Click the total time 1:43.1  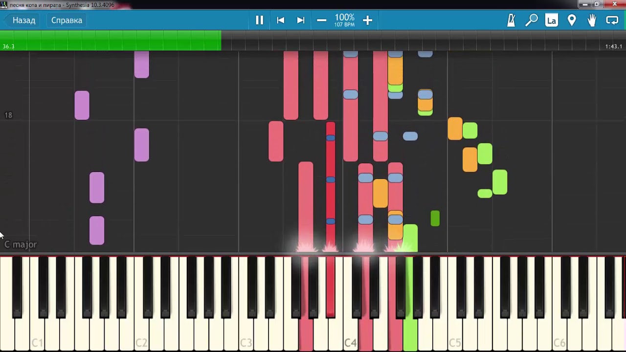point(614,46)
